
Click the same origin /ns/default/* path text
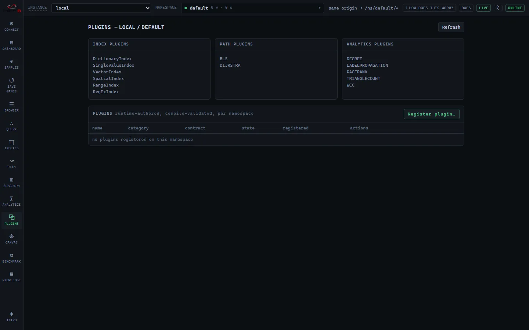pyautogui.click(x=363, y=8)
